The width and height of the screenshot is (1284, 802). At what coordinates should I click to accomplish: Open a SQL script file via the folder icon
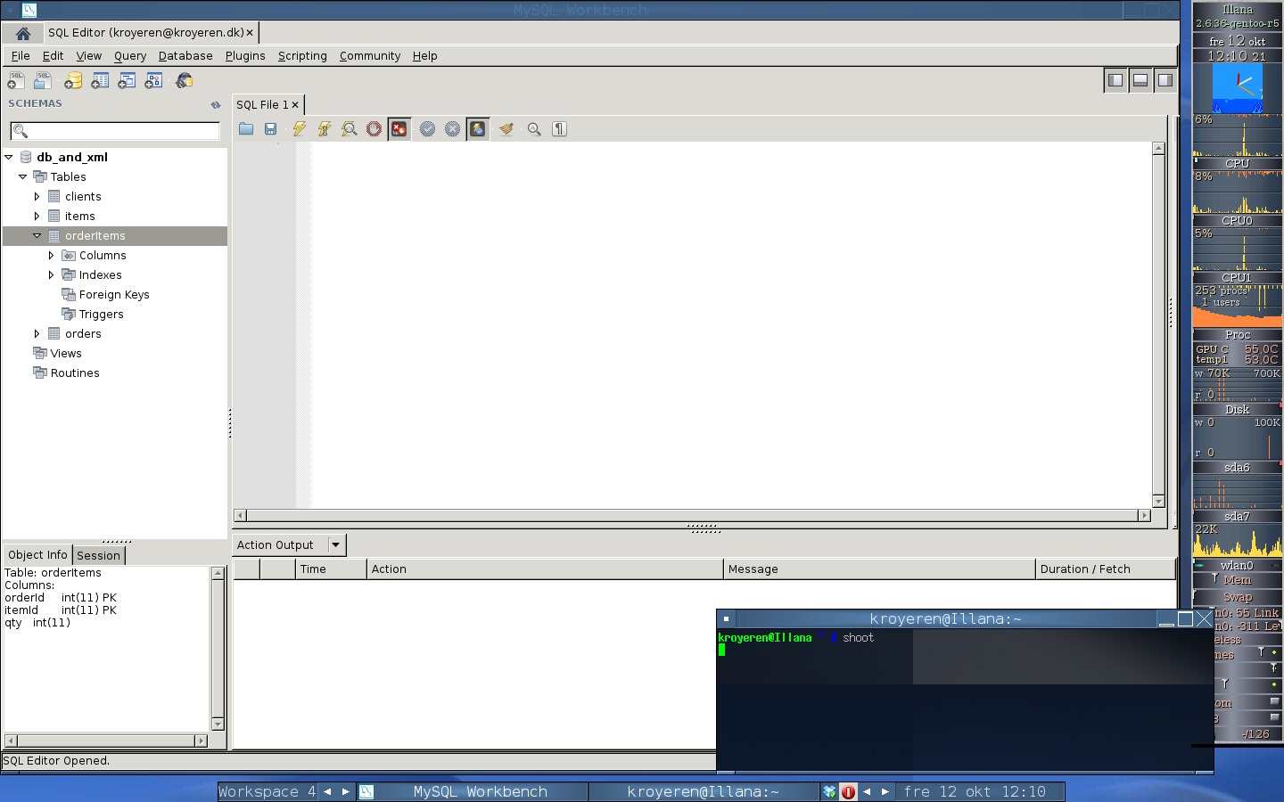click(x=246, y=129)
